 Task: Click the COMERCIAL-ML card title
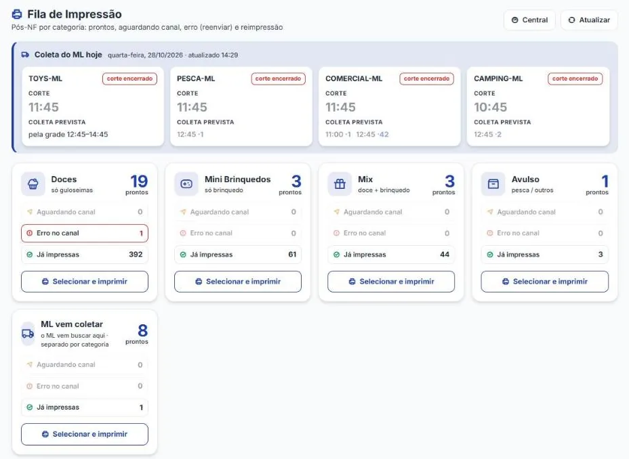[354, 79]
